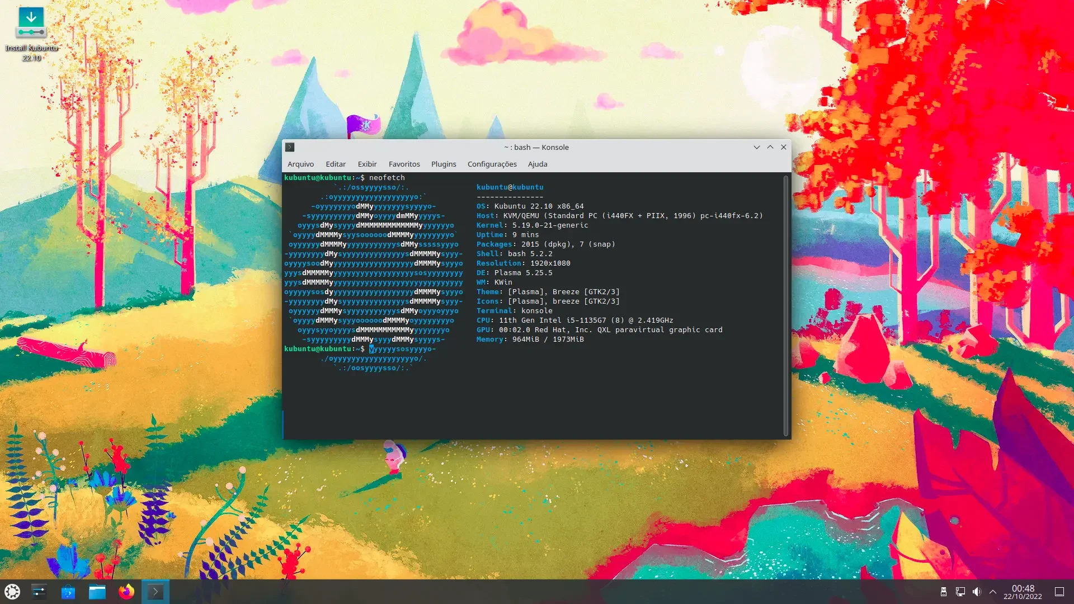Screen dimensions: 1074x604
Task: Open the clock showing 00:48
Action: click(1023, 592)
